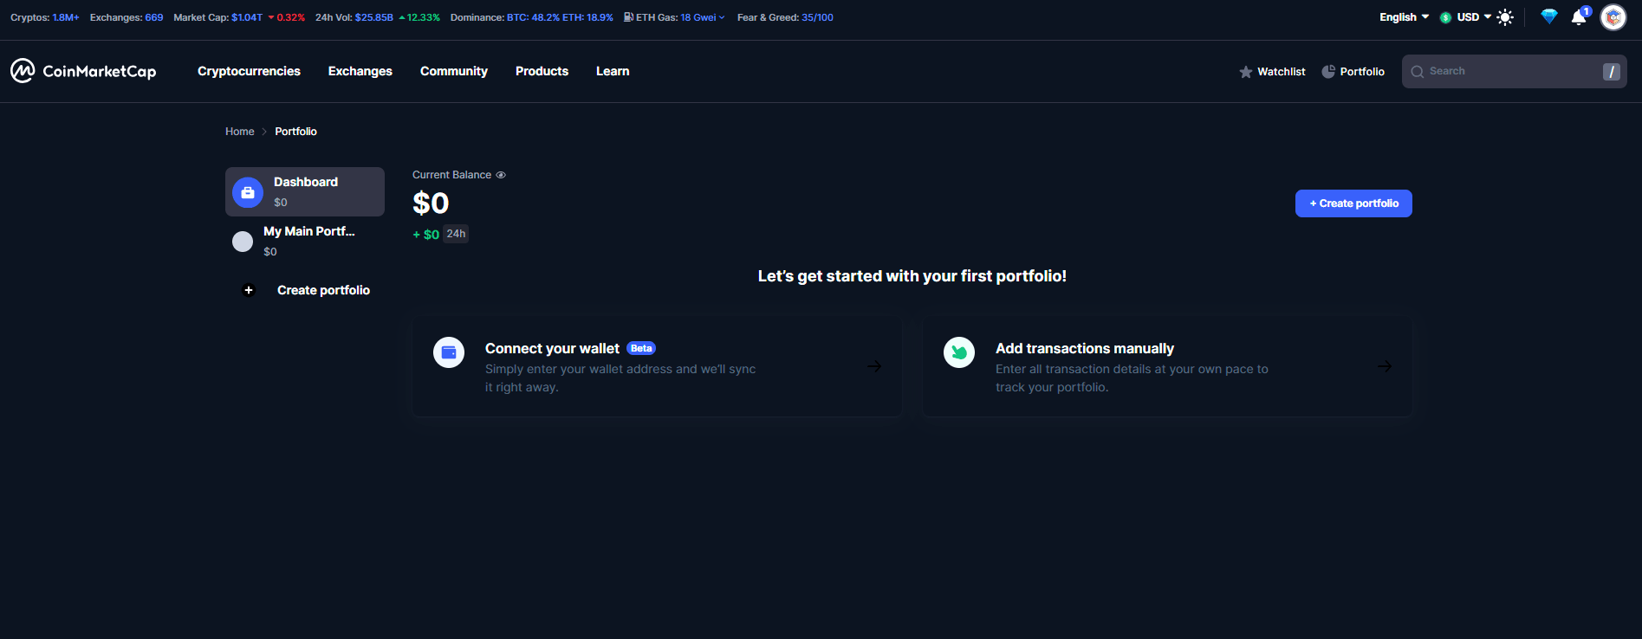Open the Exchanges menu
Screen dimensions: 1642x639
point(360,71)
